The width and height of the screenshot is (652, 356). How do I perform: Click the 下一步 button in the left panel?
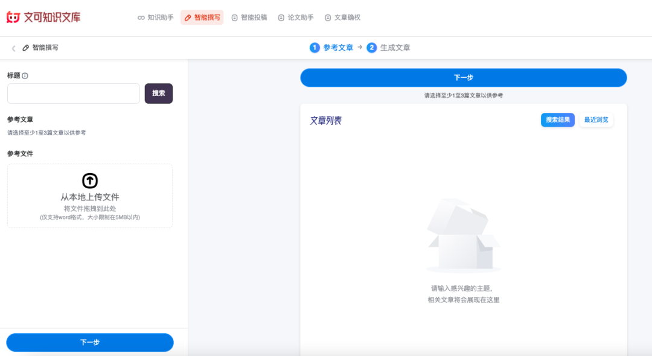pos(90,342)
